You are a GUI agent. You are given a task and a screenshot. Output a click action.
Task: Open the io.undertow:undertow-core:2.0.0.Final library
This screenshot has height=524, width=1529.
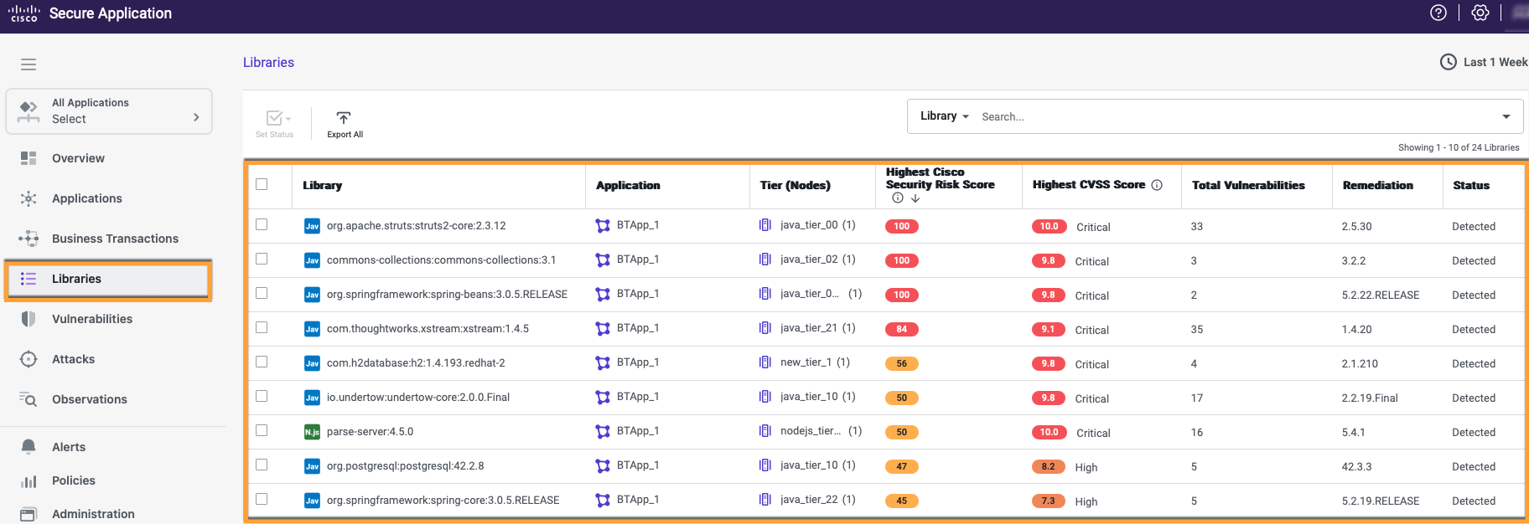coord(418,398)
